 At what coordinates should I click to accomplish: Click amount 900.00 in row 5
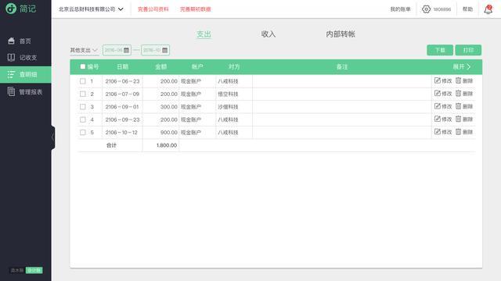click(169, 132)
